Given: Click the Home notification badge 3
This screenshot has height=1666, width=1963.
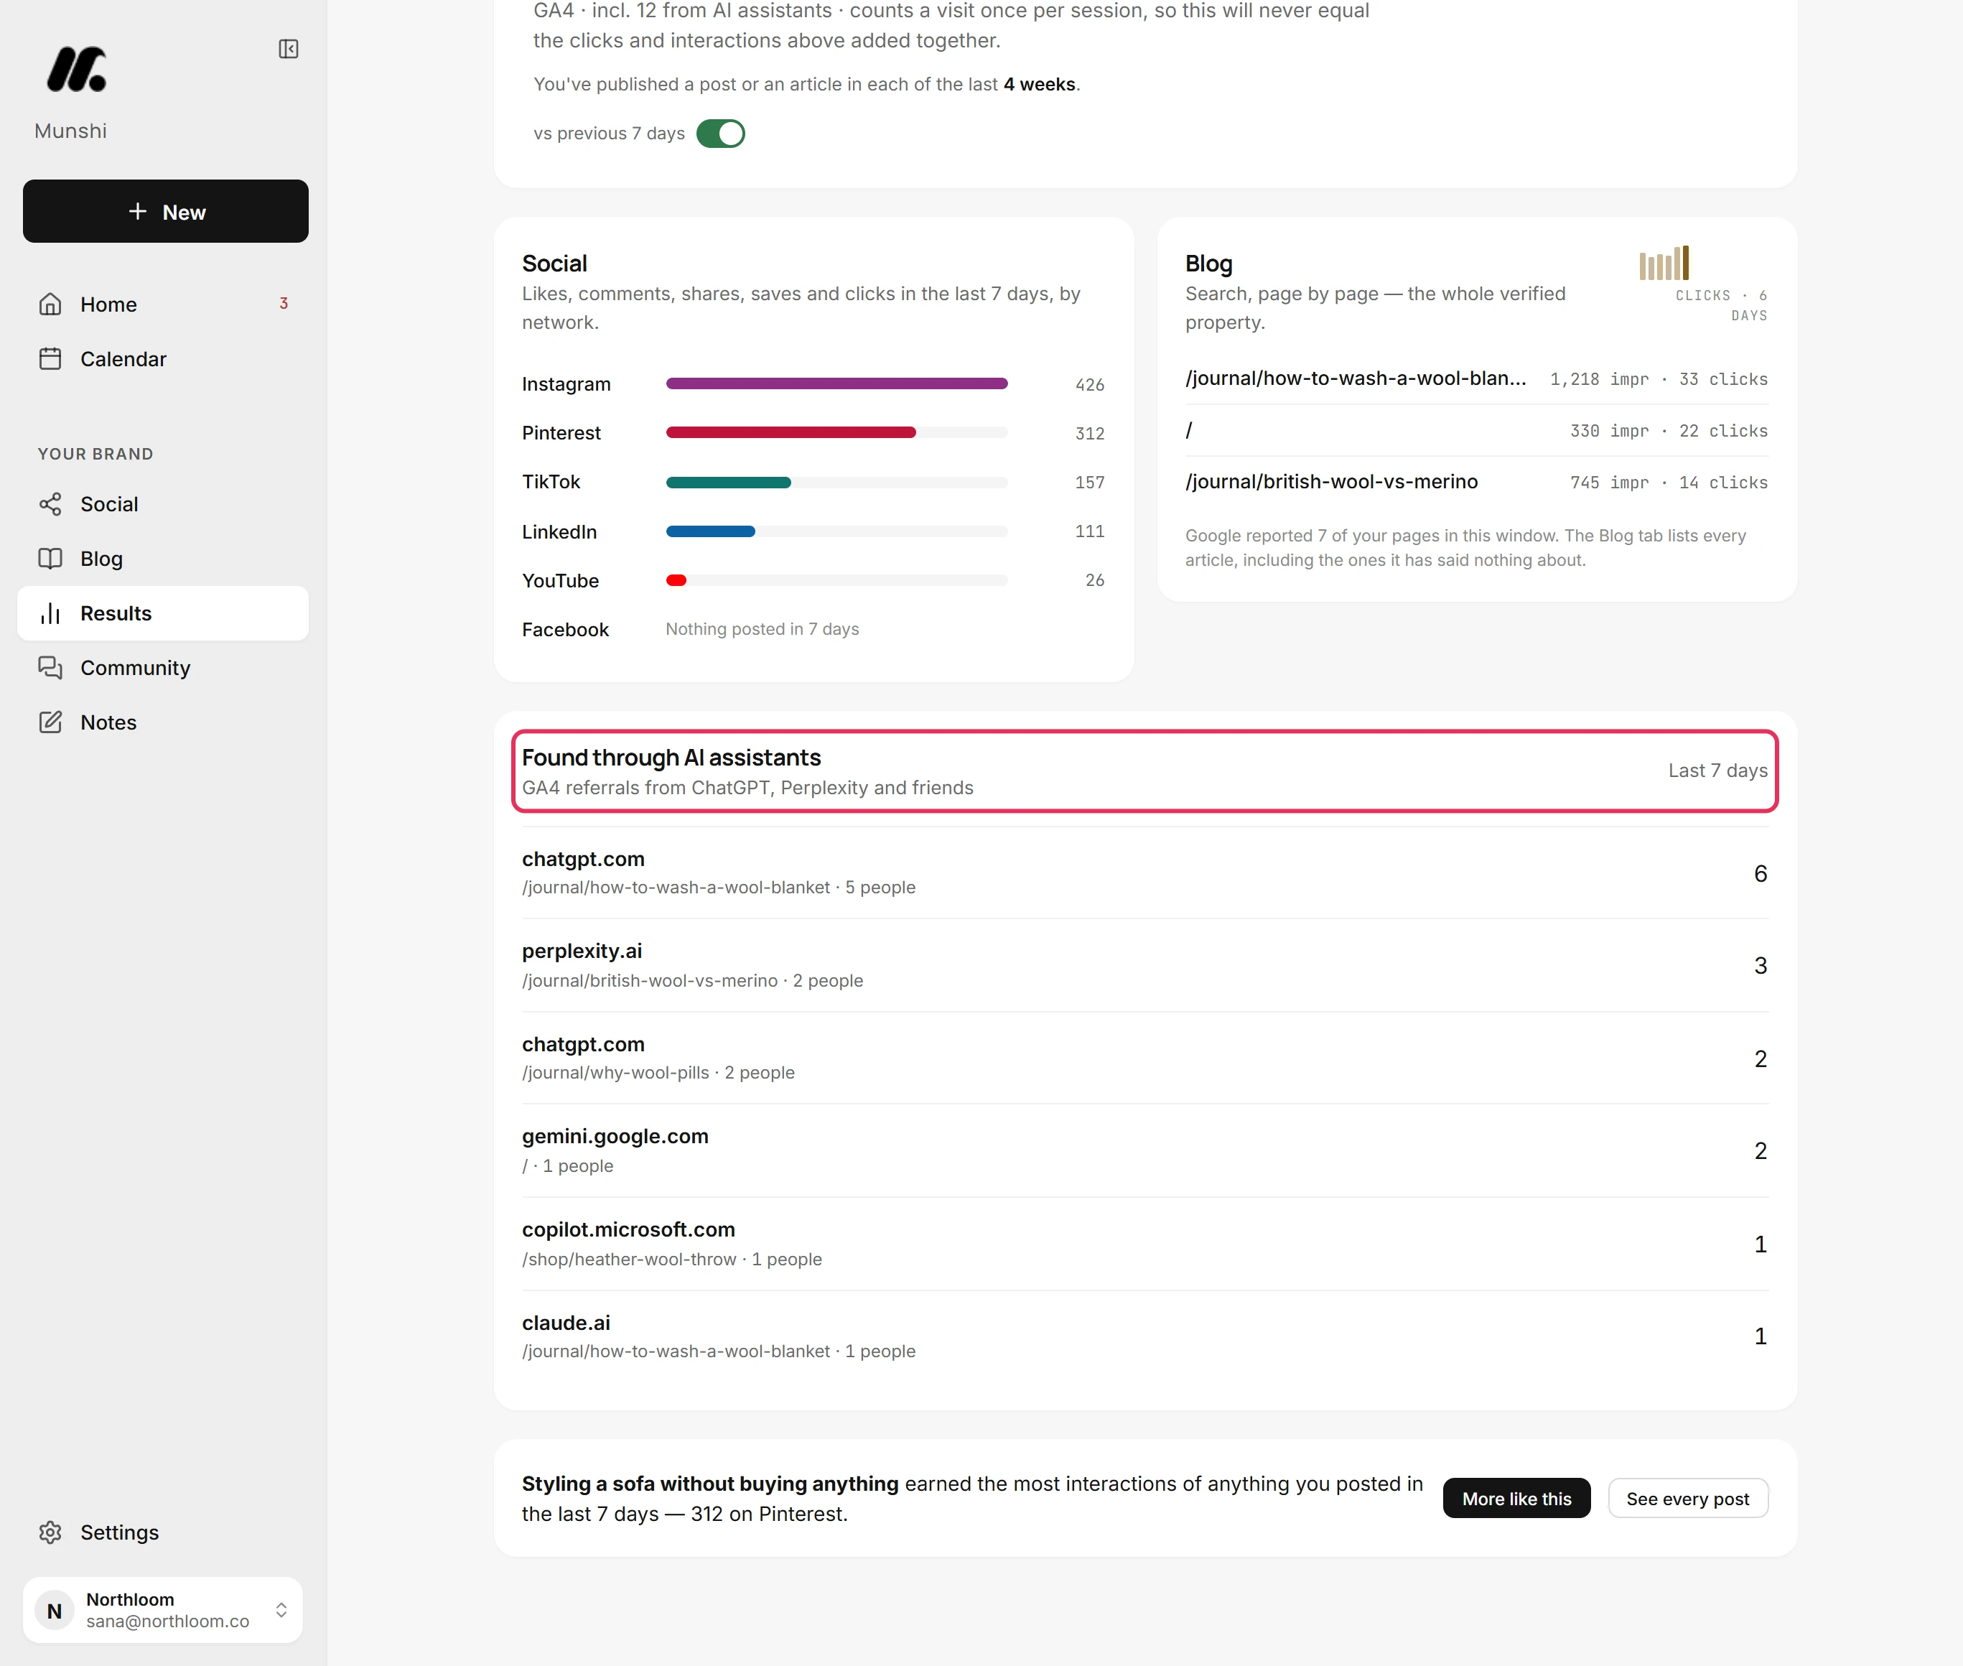Looking at the screenshot, I should tap(284, 303).
